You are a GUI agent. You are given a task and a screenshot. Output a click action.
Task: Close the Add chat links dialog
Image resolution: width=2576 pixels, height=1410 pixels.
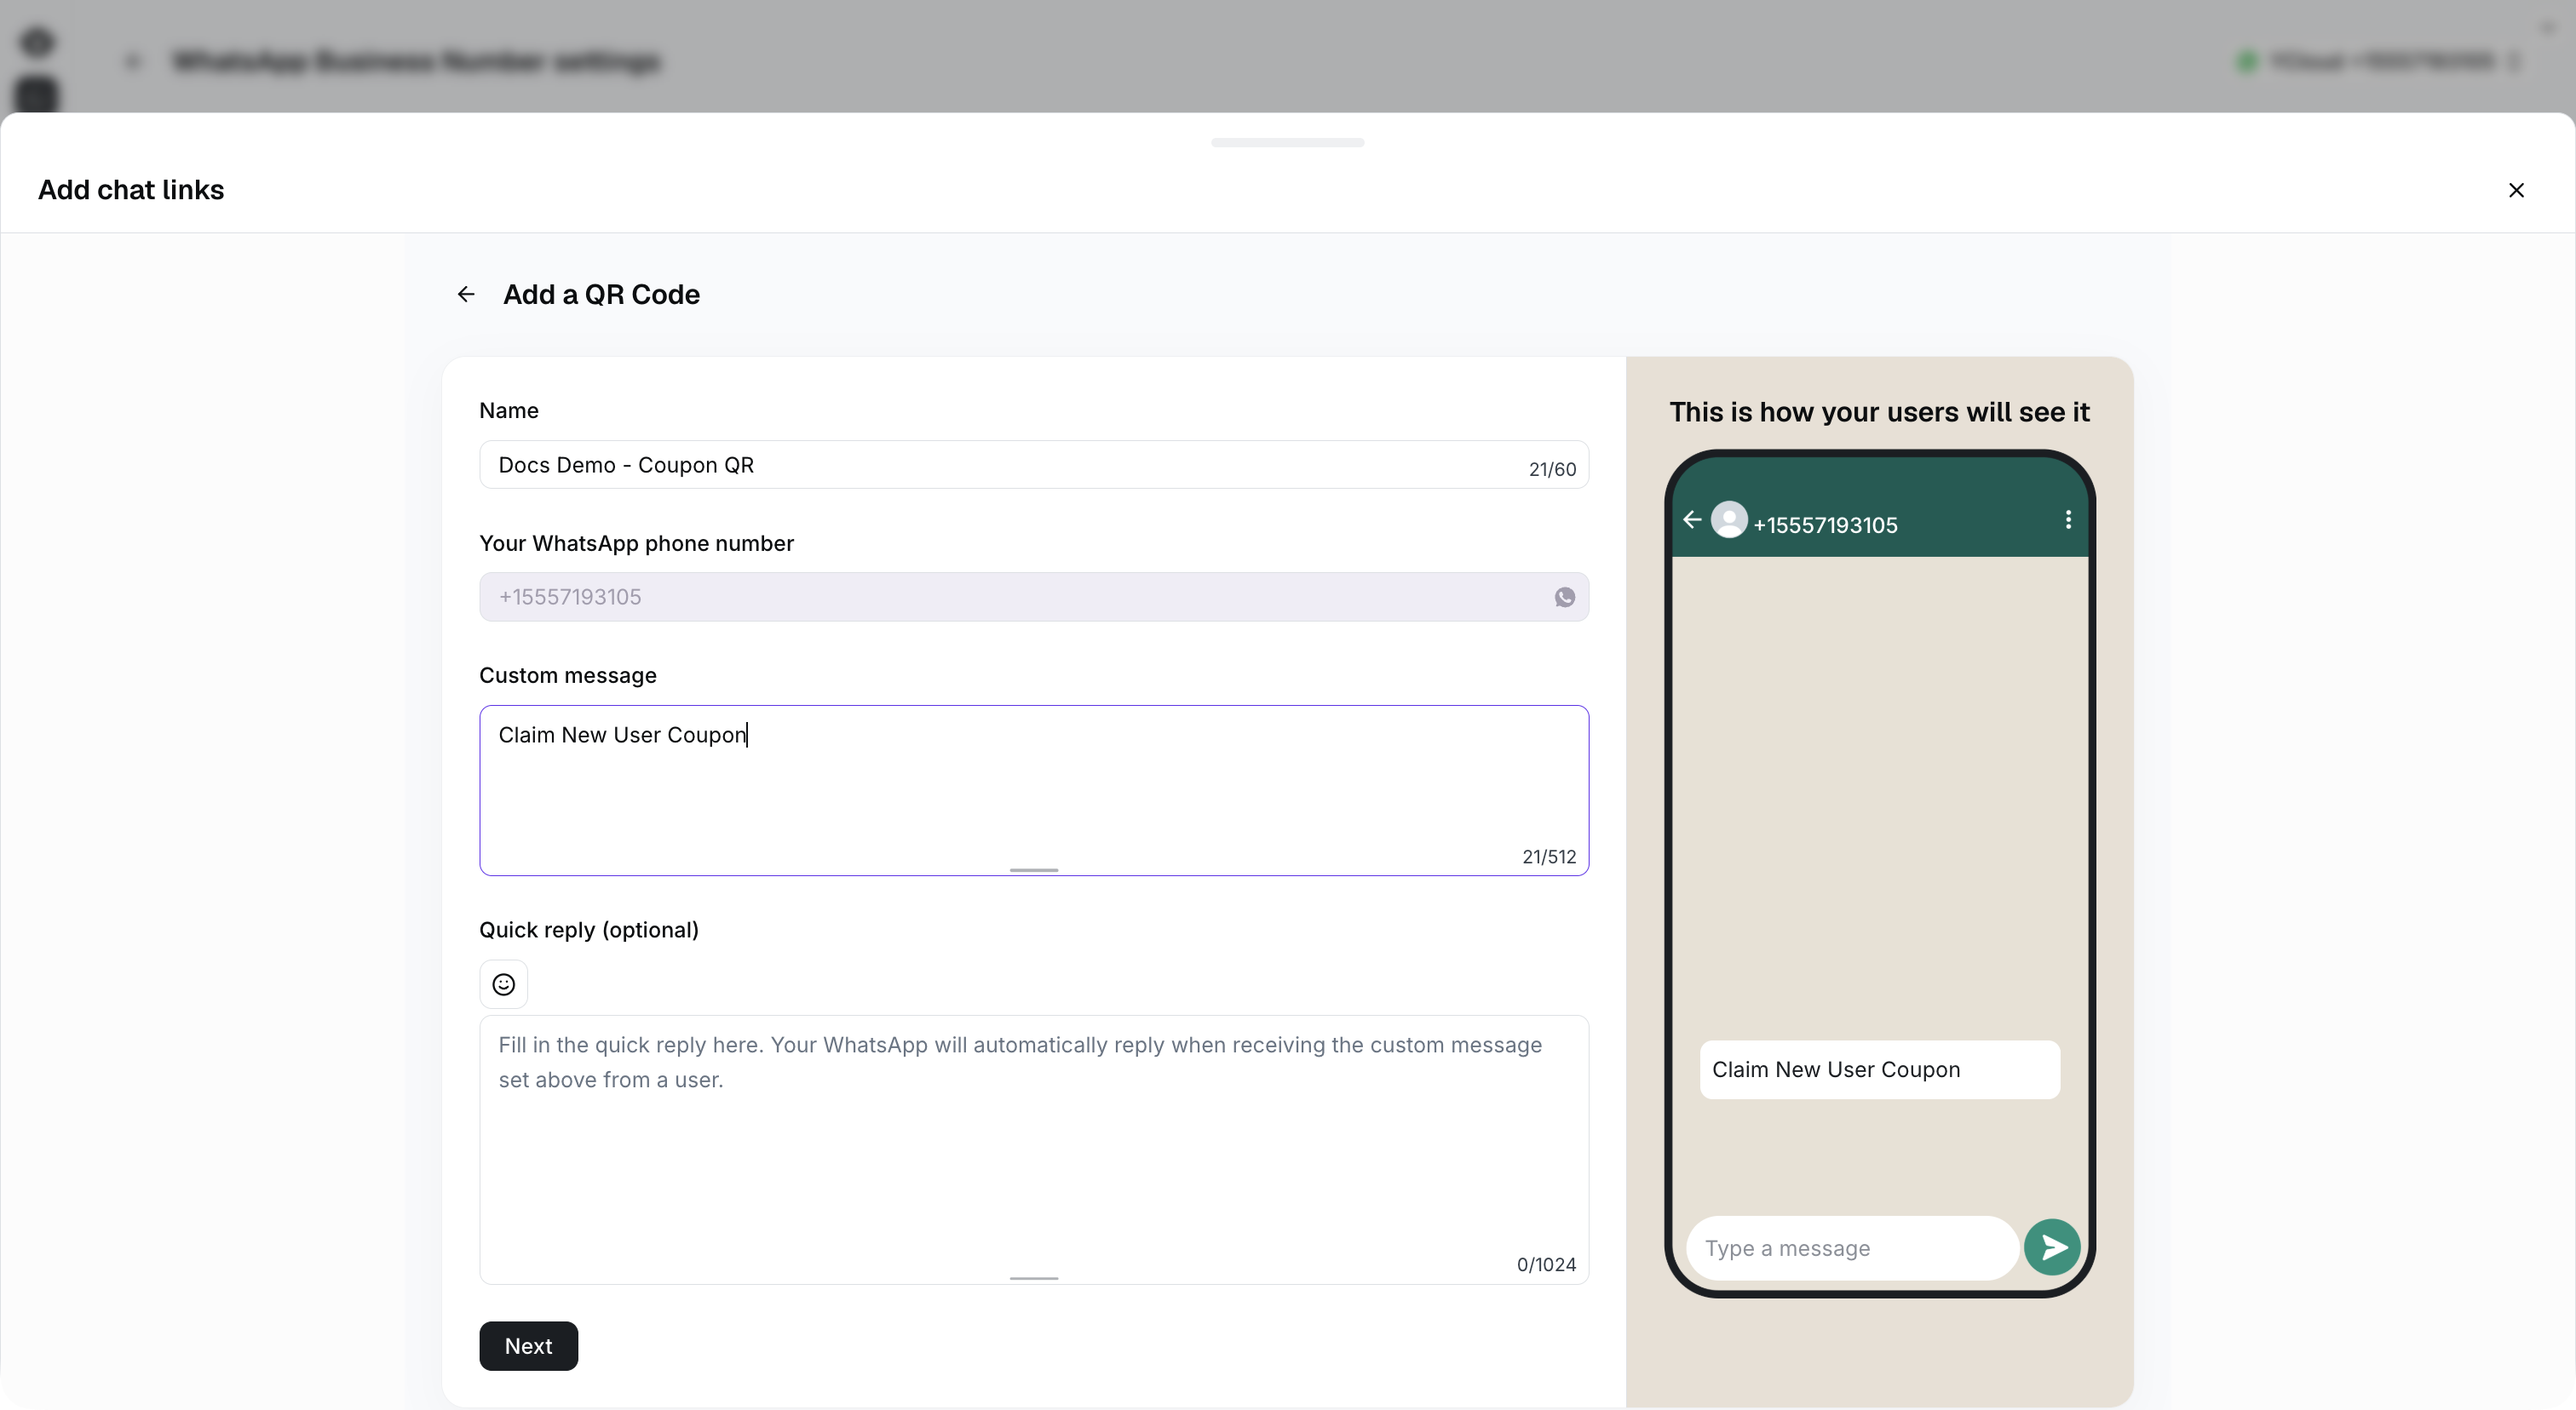coord(2516,190)
